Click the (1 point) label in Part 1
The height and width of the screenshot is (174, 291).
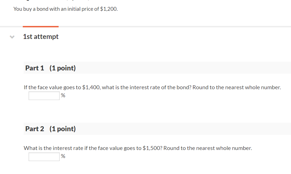[x=63, y=68]
